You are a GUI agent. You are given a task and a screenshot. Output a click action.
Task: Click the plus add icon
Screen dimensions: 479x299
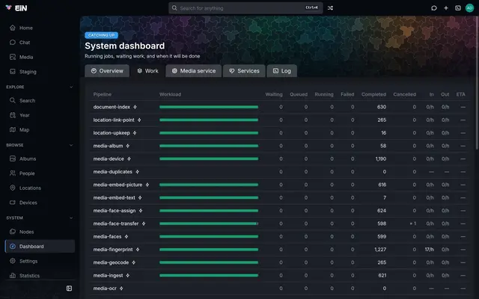[446, 8]
